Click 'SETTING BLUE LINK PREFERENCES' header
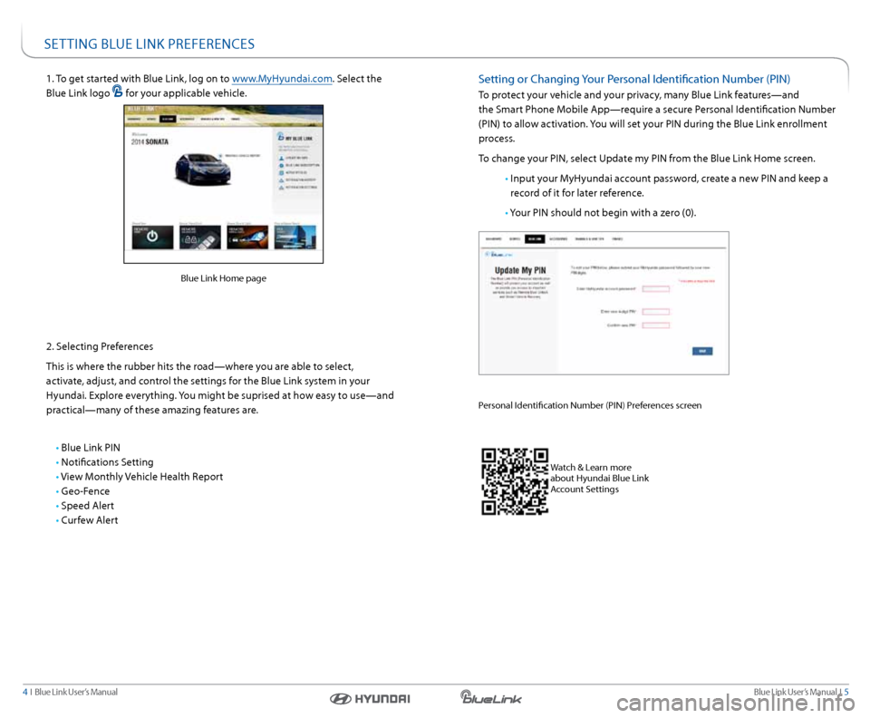The width and height of the screenshot is (870, 718). pos(150,44)
